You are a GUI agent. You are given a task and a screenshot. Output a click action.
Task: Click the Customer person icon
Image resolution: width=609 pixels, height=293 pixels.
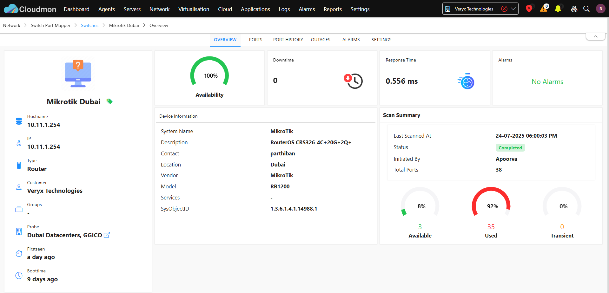(x=19, y=187)
